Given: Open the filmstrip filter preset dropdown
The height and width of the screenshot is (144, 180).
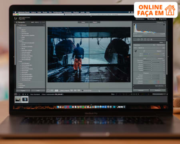Looking at the screenshot, I should 159,94.
